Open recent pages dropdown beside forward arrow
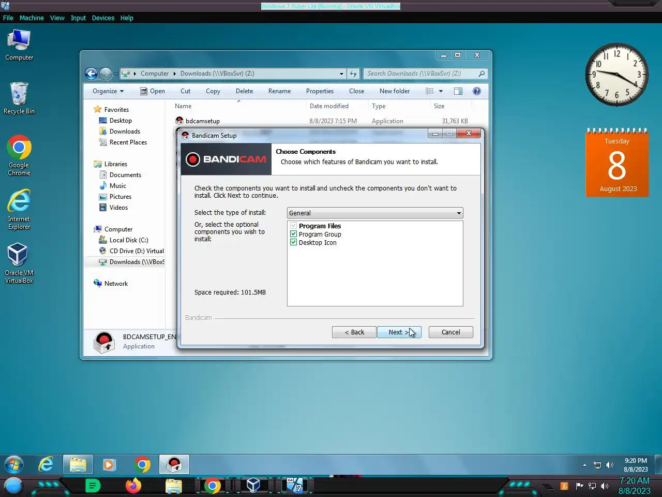Image resolution: width=662 pixels, height=497 pixels. tap(116, 74)
